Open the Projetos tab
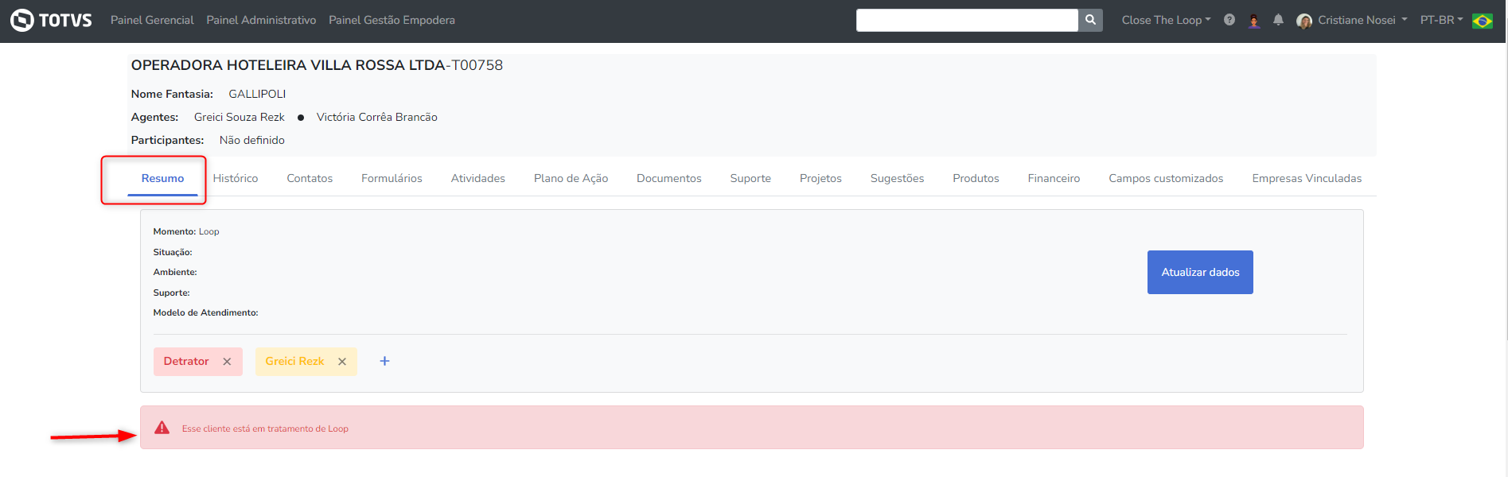 tap(820, 178)
